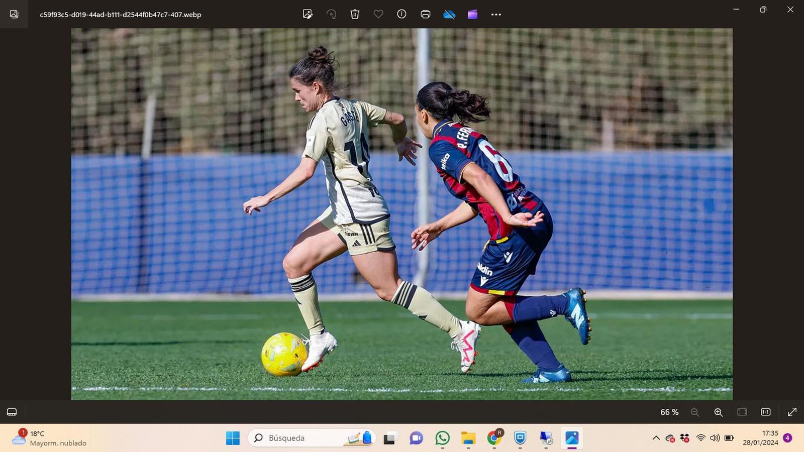Print the current image
Screen dimensions: 804x452
tap(425, 15)
